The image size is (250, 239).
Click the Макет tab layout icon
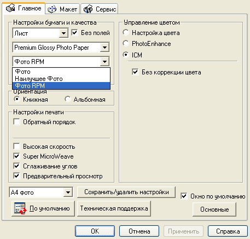[52, 9]
